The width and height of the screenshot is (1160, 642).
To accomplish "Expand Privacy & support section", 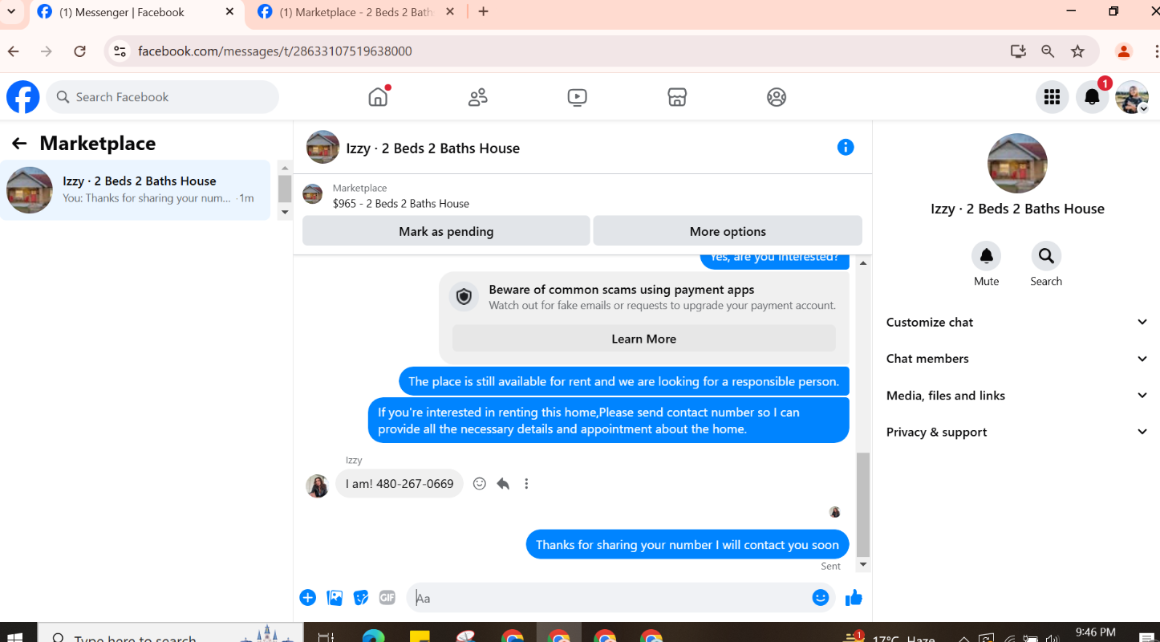I will click(x=1016, y=433).
